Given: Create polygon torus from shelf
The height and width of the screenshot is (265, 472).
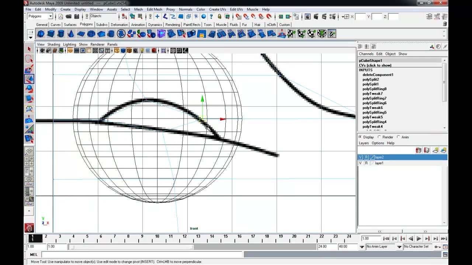Looking at the screenshot, I should (x=91, y=34).
